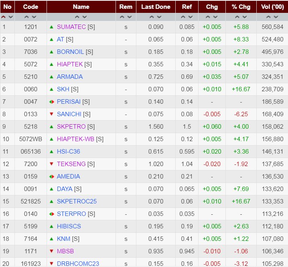This screenshot has height=267, width=288.
Task: Sort Chg column ascending arrow
Action: pos(208,17)
